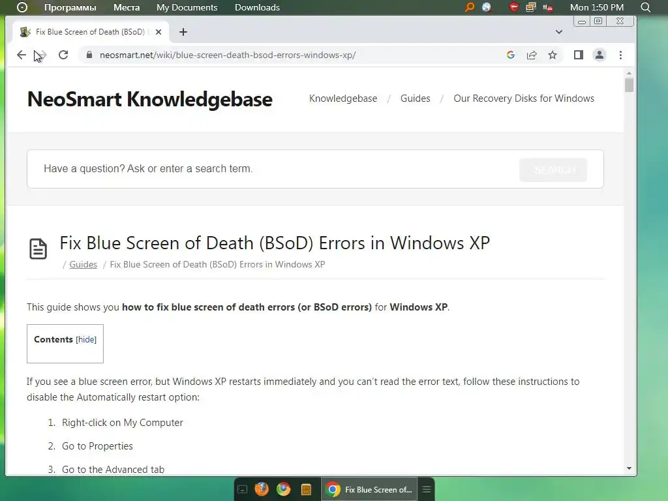
Task: Open Downloads from top panel
Action: pyautogui.click(x=257, y=7)
